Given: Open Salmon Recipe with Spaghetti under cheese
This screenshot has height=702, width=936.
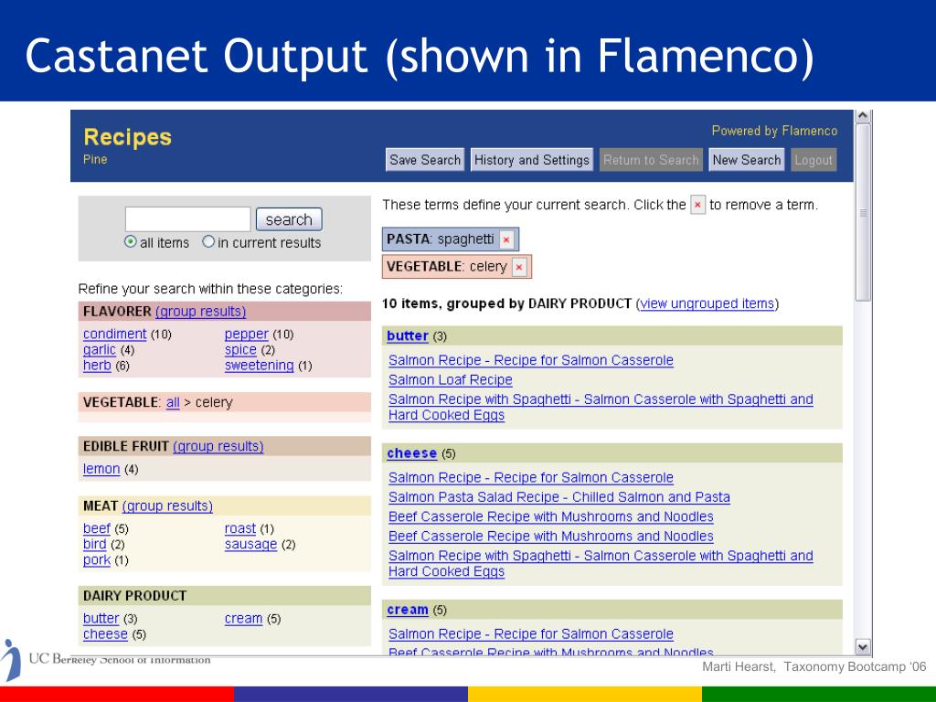Looking at the screenshot, I should coord(601,563).
